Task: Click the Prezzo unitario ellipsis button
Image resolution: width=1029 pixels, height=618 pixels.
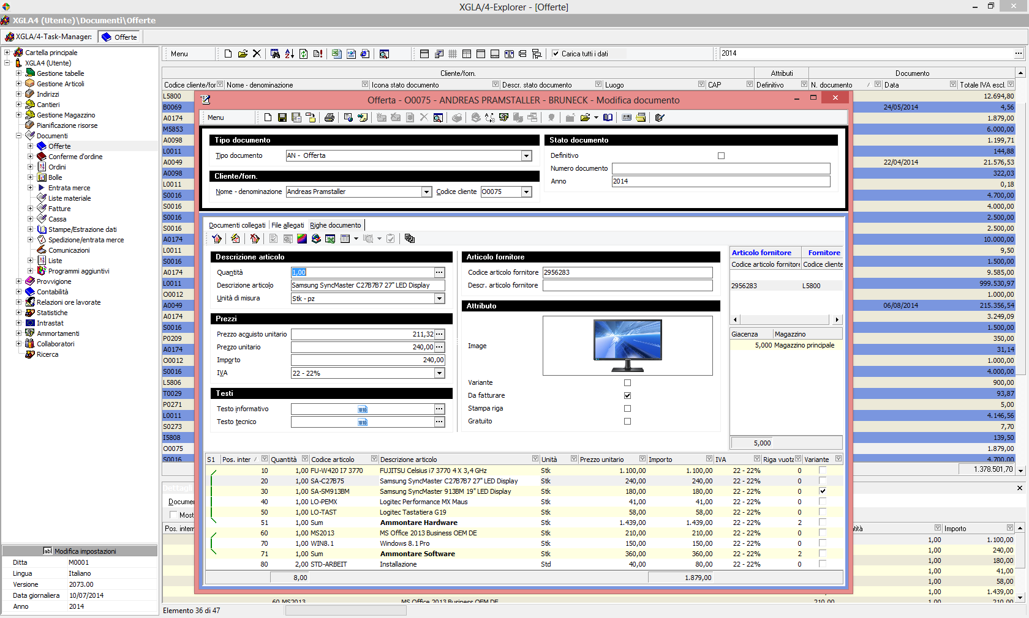Action: [439, 347]
